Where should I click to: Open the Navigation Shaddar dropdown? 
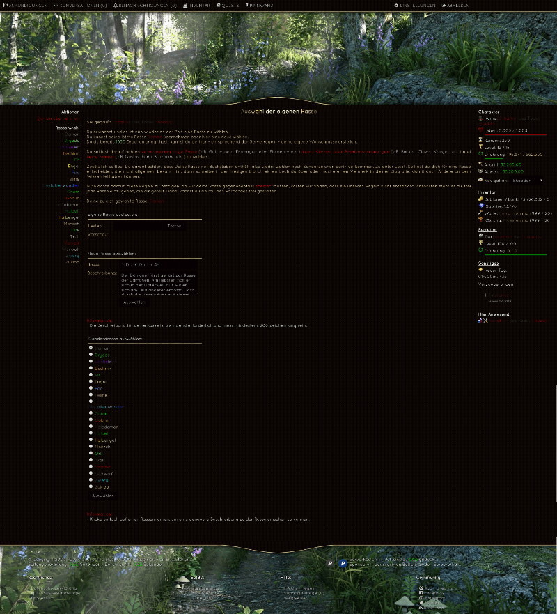coord(527,180)
